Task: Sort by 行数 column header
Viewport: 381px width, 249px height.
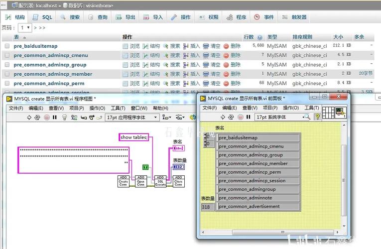Action: 249,37
